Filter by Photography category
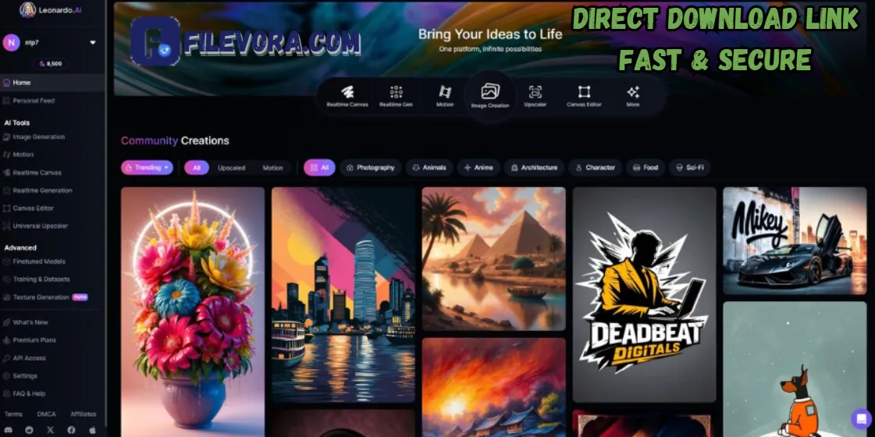The image size is (875, 437). click(x=371, y=168)
